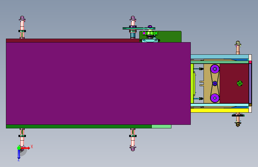Viewport: 258px width, 167px height.
Task: Click the green origin dot of the triad
Action: [x=19, y=148]
